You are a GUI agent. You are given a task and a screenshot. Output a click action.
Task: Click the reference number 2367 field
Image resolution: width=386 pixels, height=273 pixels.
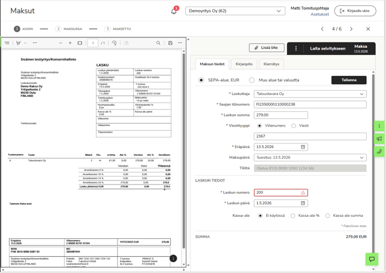pos(310,136)
